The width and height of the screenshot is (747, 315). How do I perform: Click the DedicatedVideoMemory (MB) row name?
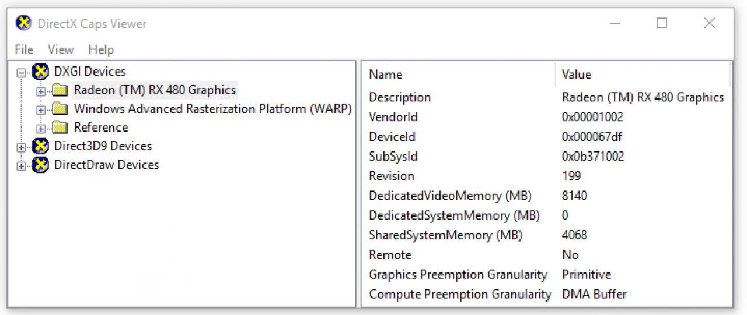[x=450, y=196]
